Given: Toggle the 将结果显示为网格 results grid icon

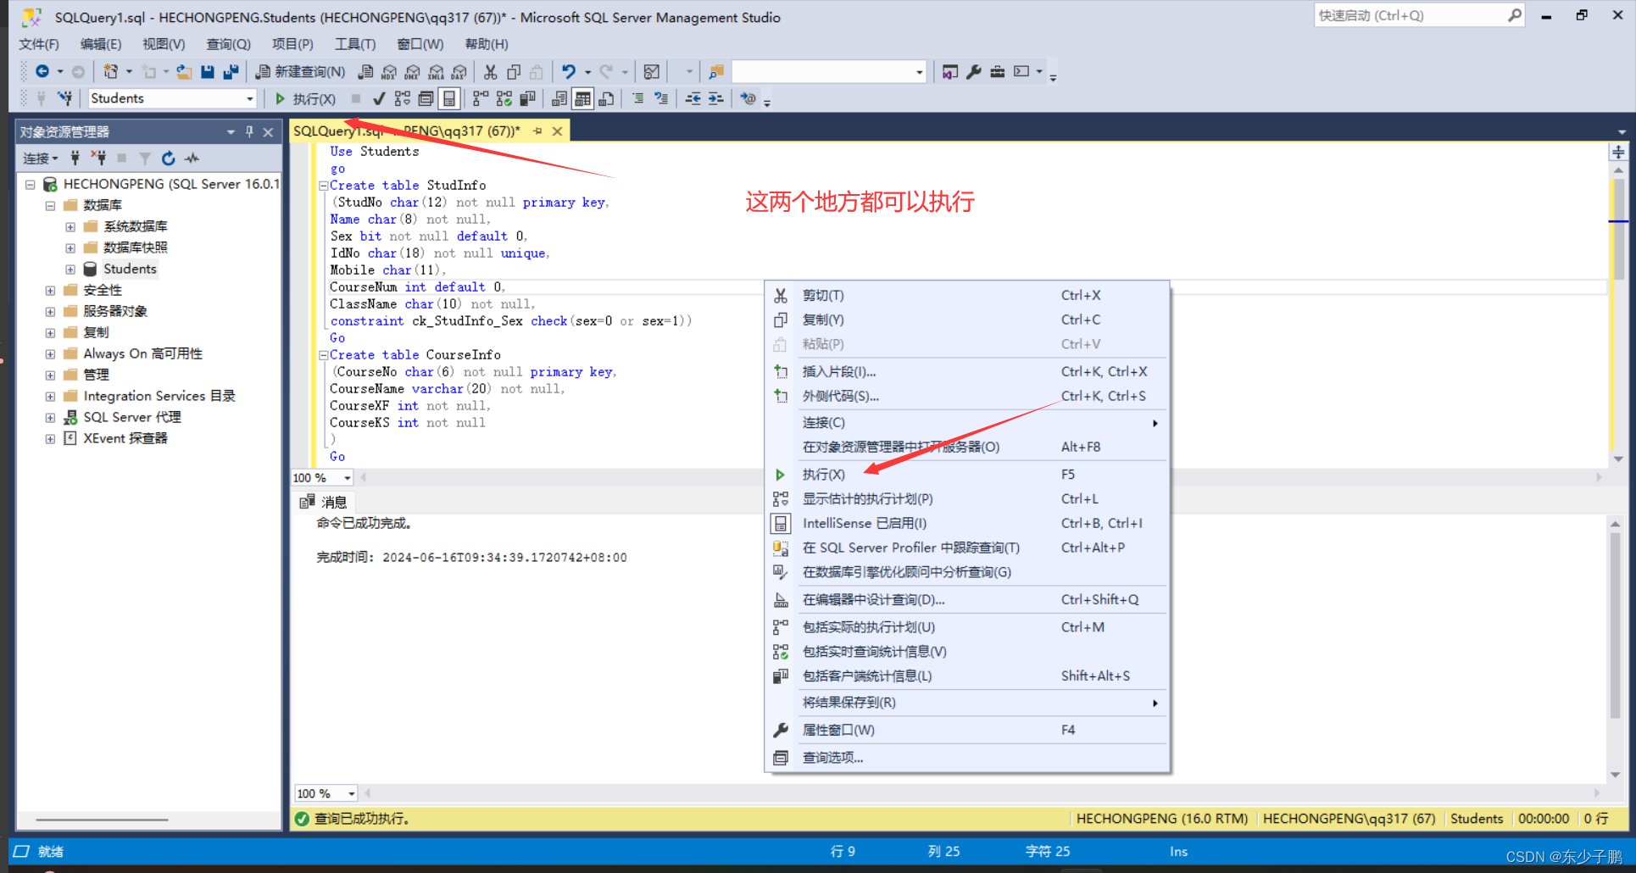Looking at the screenshot, I should click(x=582, y=98).
